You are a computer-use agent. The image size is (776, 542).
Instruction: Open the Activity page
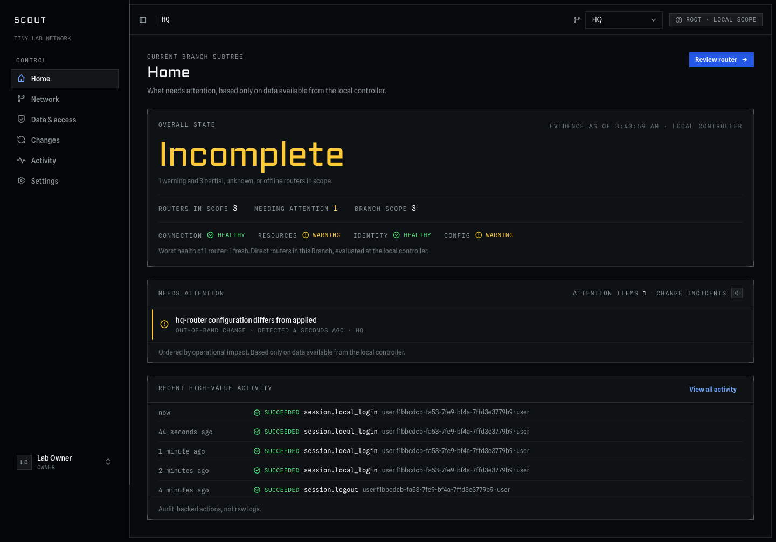[x=65, y=161]
